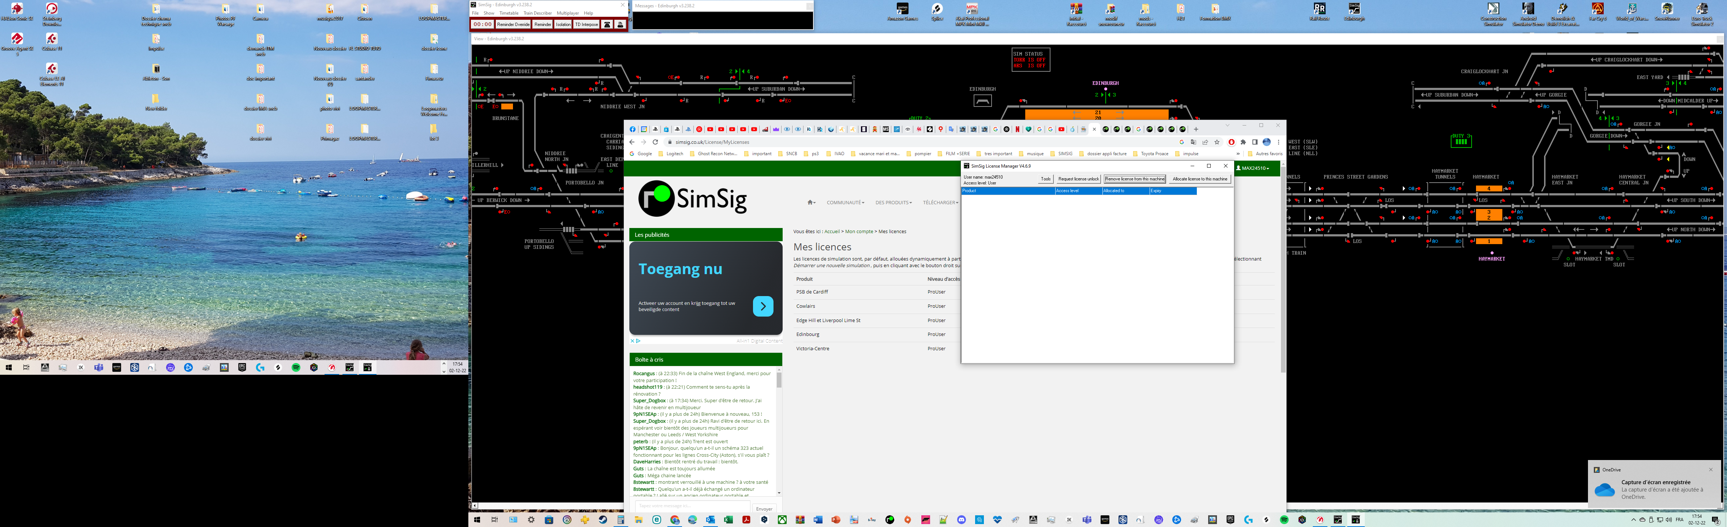
Task: Open the SNCB bookmark folder
Action: coord(788,154)
